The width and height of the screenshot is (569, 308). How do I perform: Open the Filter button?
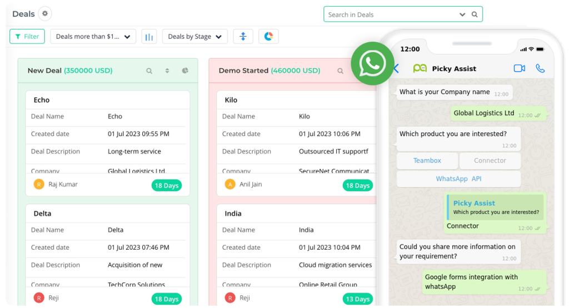coord(27,37)
